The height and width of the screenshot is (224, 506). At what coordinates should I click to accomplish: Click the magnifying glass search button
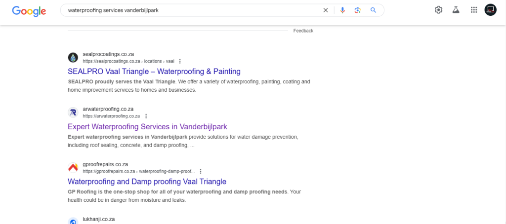coord(374,10)
